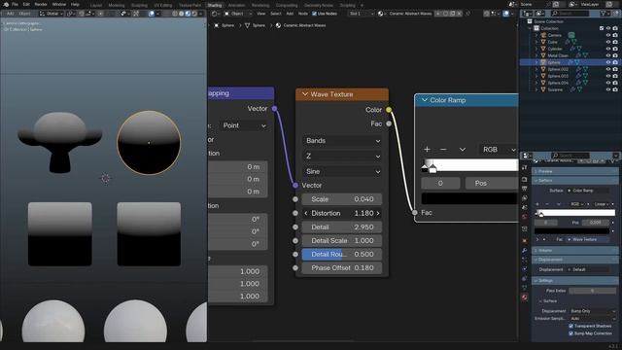Unlink material with the X button
The image size is (622, 350).
pyautogui.click(x=460, y=14)
